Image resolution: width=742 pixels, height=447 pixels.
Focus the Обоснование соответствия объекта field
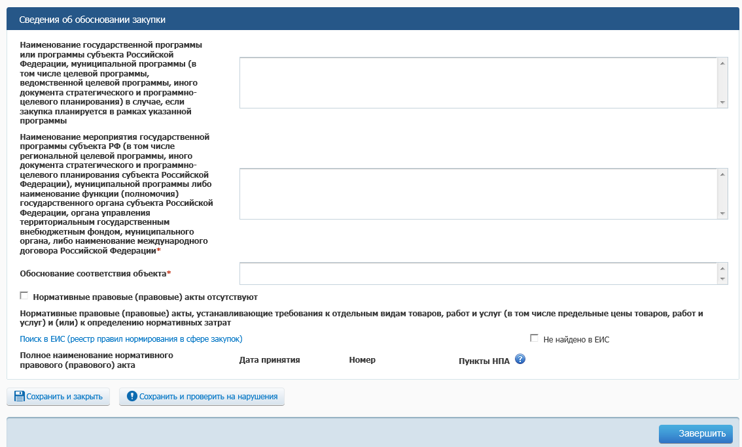[478, 273]
